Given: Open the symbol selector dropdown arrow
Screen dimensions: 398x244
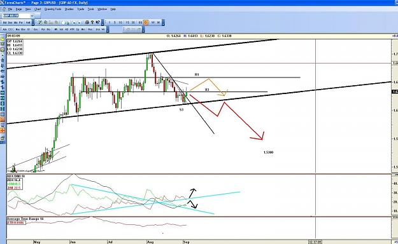Looking at the screenshot, I should [32, 16].
